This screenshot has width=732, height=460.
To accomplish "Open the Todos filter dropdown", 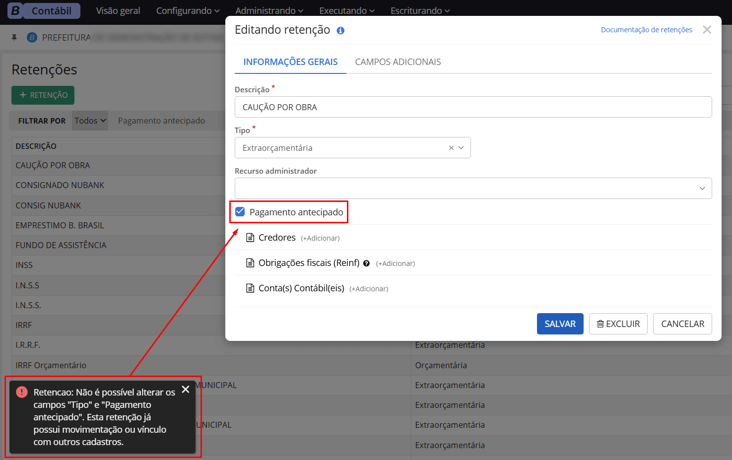I will click(x=90, y=121).
